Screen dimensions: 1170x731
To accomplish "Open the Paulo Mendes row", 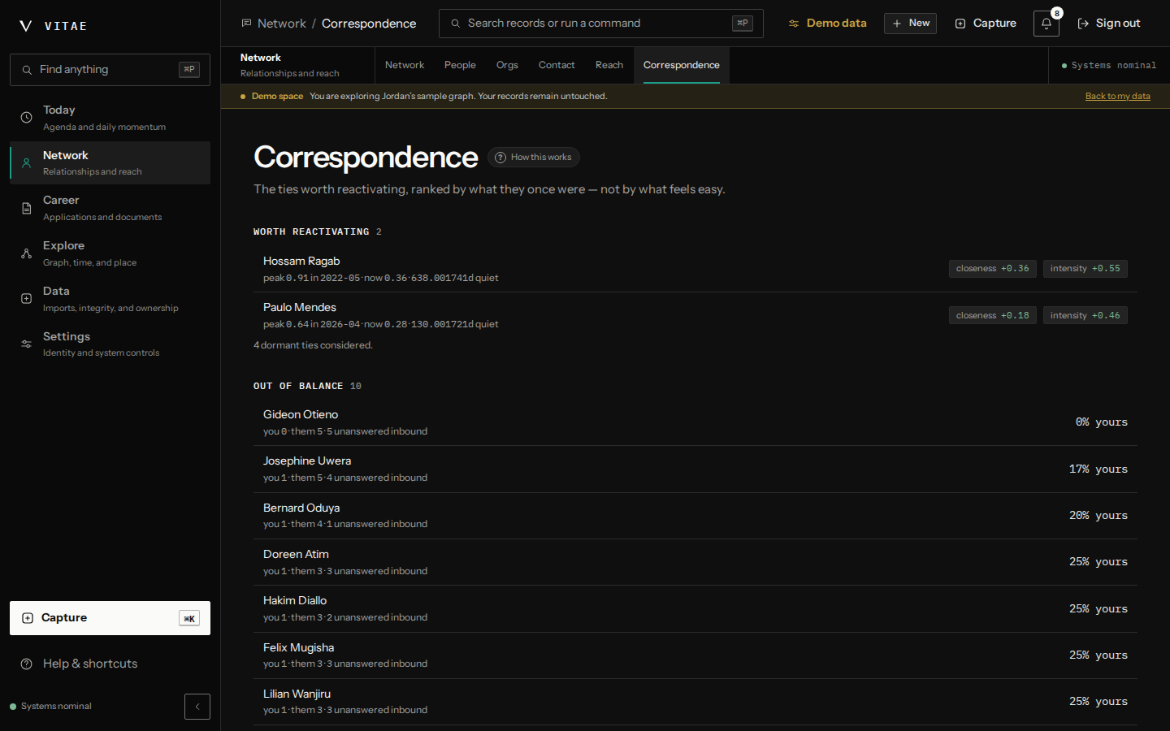I will (695, 315).
